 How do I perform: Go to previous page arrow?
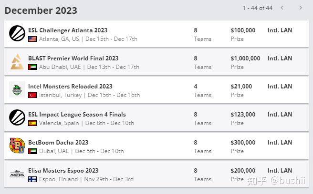[x=282, y=8]
